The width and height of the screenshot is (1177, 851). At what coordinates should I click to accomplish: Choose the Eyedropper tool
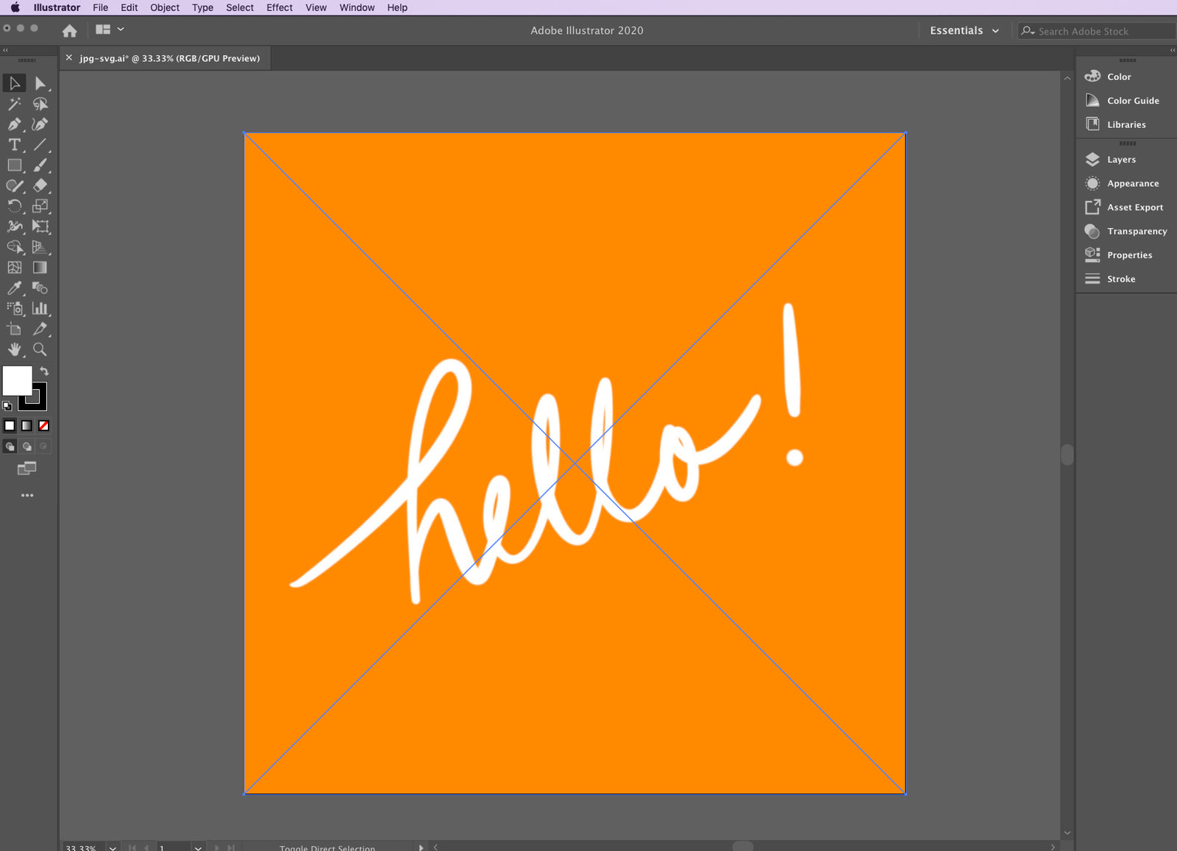(x=14, y=288)
